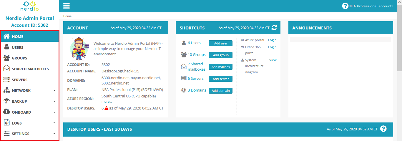Click the Onboard cloud upload icon
This screenshot has width=402, height=141.
pos(7,112)
